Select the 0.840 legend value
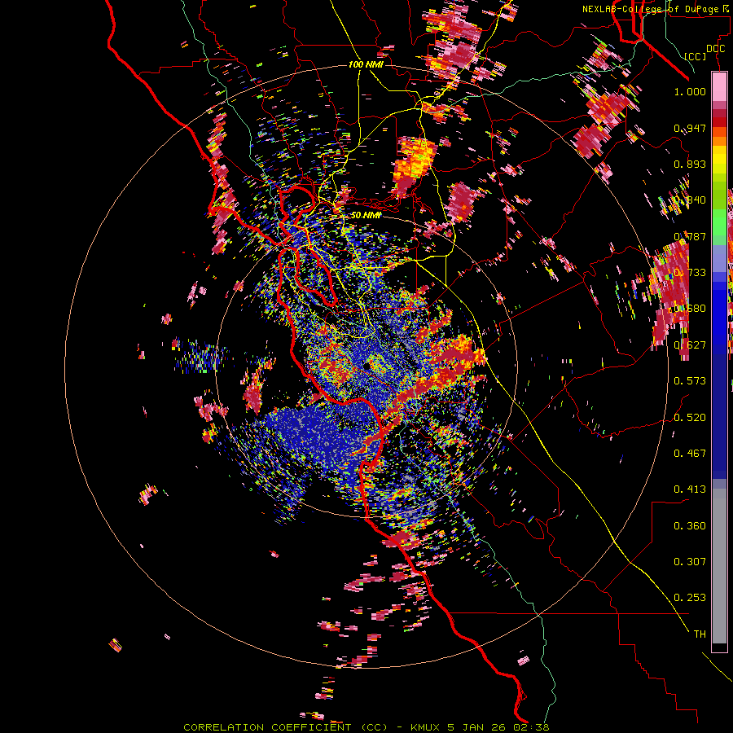 coord(690,200)
